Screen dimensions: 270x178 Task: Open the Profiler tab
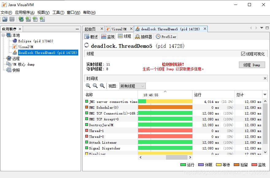(166, 37)
